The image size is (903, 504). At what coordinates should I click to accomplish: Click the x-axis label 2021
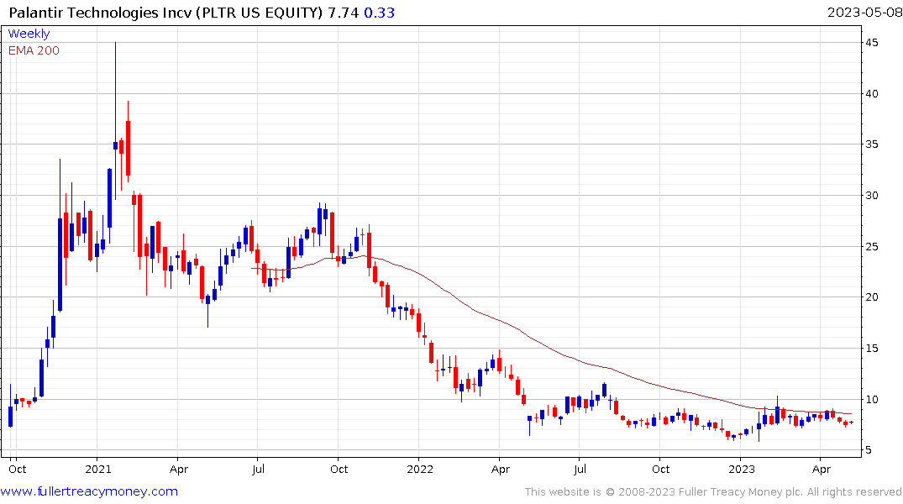[98, 469]
